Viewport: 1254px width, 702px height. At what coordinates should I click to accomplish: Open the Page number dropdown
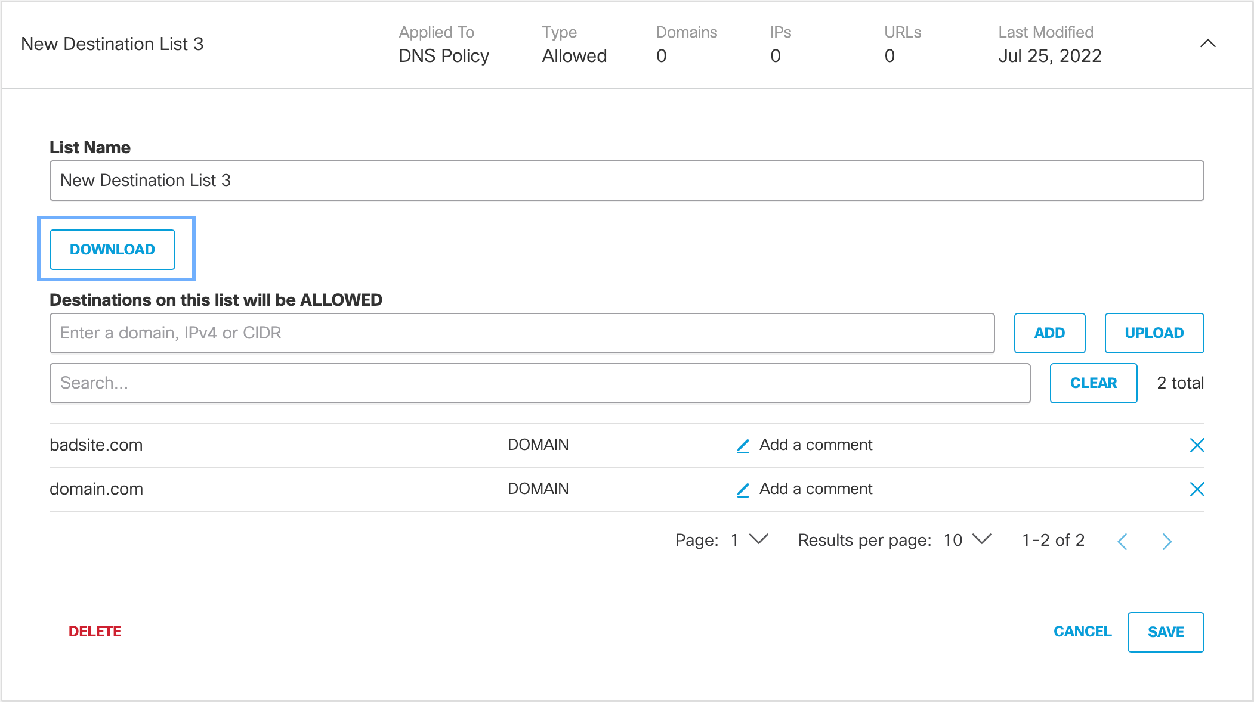(x=758, y=539)
